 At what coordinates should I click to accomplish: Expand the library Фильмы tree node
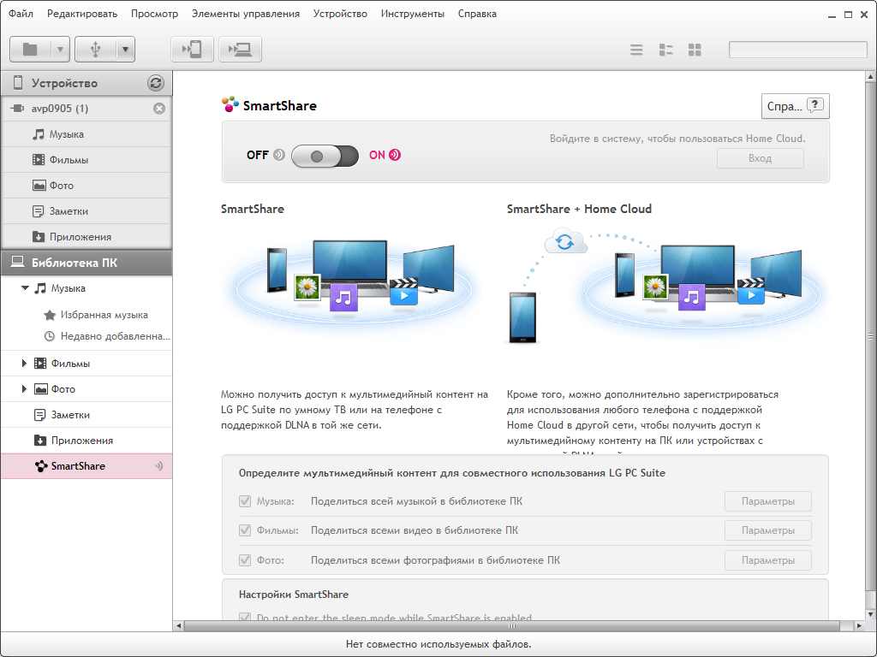[x=24, y=363]
